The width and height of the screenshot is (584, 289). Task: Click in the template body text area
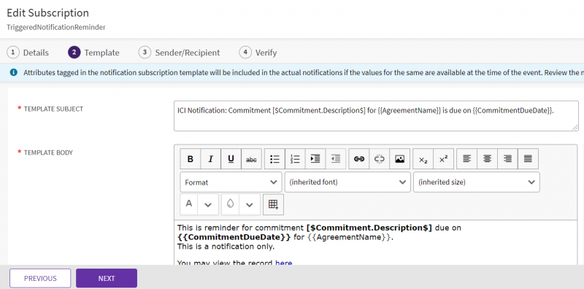(x=375, y=243)
